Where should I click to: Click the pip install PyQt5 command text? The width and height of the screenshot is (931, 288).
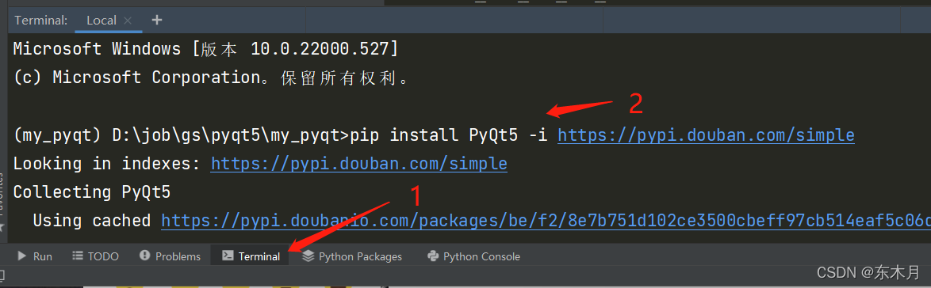449,136
